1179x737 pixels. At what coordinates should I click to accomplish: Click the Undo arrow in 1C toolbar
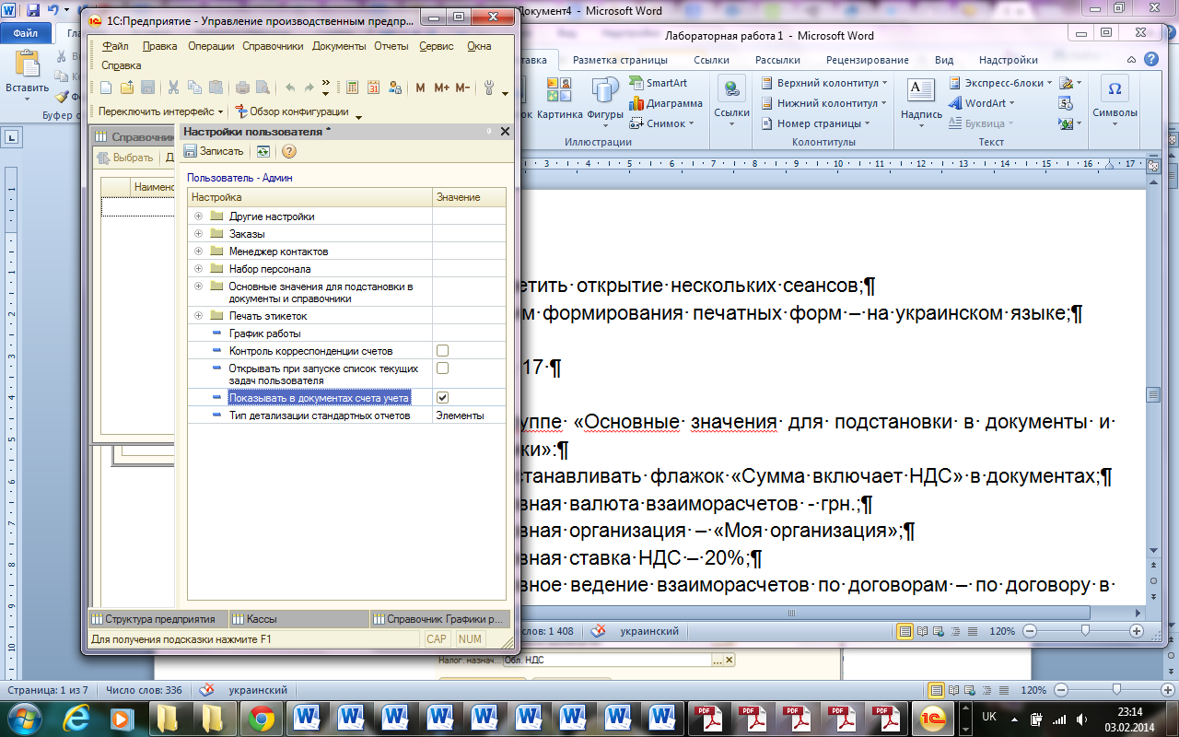click(290, 88)
